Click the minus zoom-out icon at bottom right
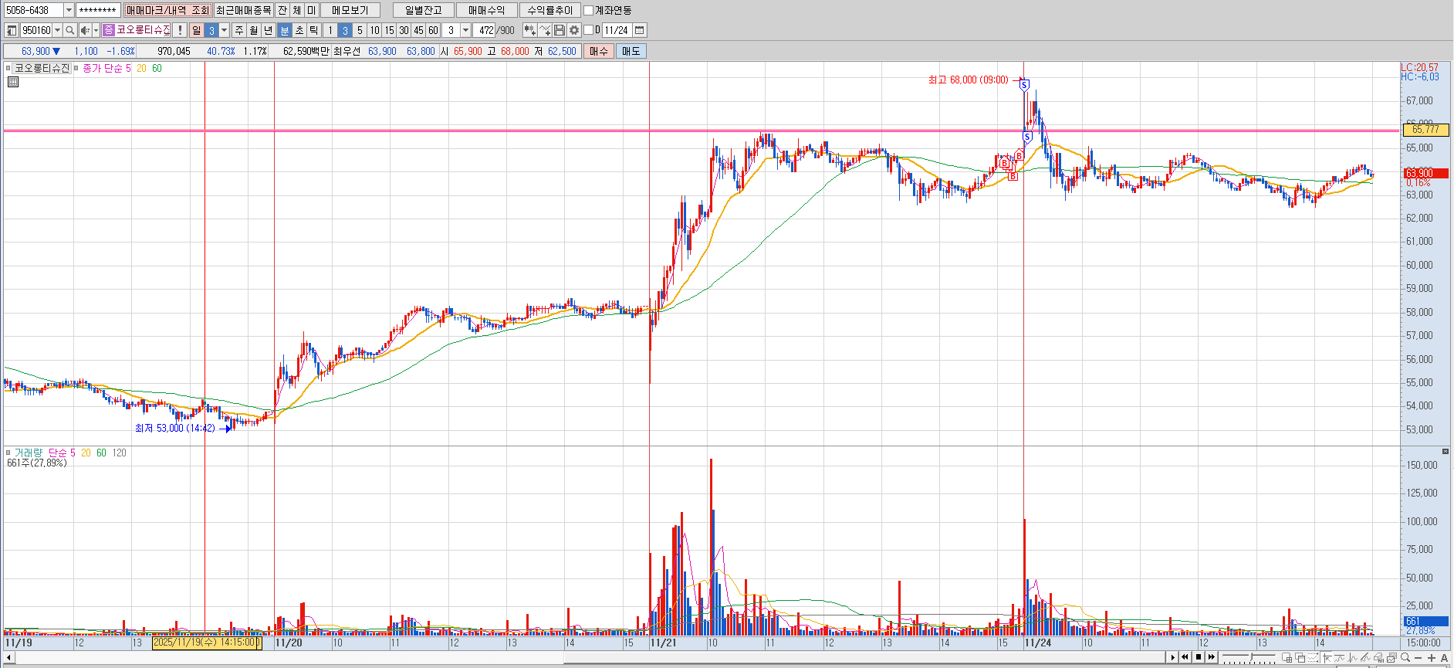1454x668 pixels. (x=1418, y=658)
